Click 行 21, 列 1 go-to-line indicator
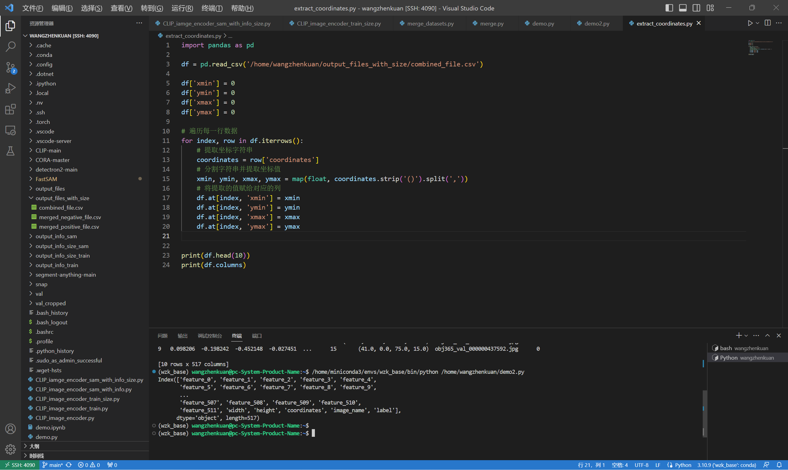Viewport: 788px width, 470px height. click(591, 465)
